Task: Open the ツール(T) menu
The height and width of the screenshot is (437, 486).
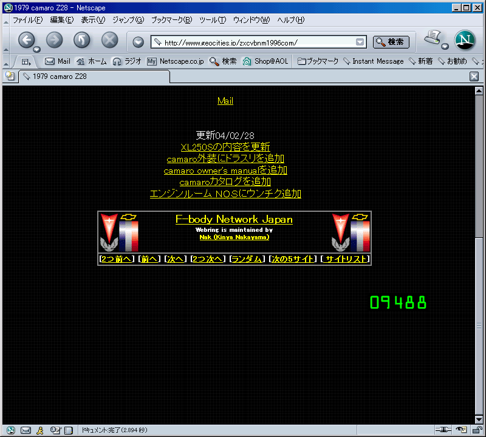Action: (x=212, y=20)
